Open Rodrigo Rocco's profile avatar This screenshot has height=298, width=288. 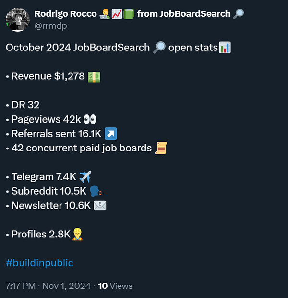(18, 20)
